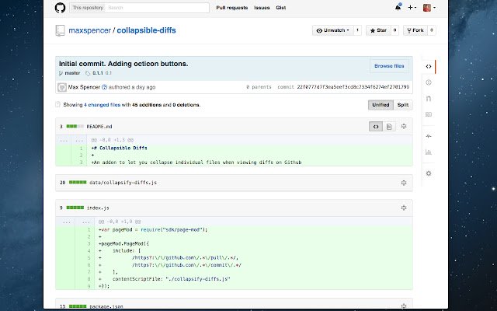Open tag 0.1.1
The image size is (497, 311).
pos(98,73)
